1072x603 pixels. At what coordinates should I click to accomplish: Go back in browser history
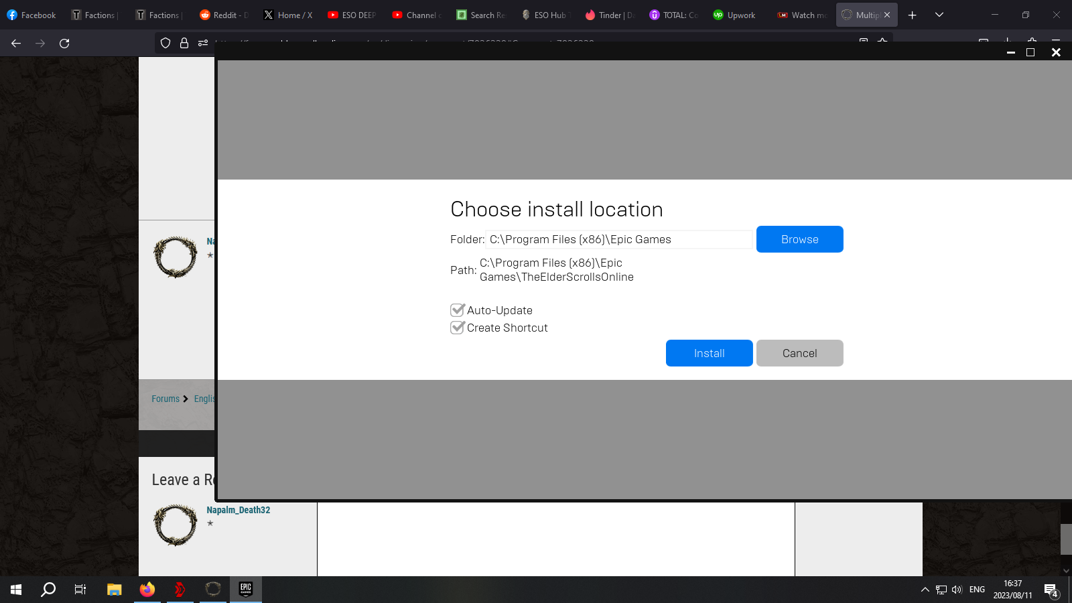[16, 43]
